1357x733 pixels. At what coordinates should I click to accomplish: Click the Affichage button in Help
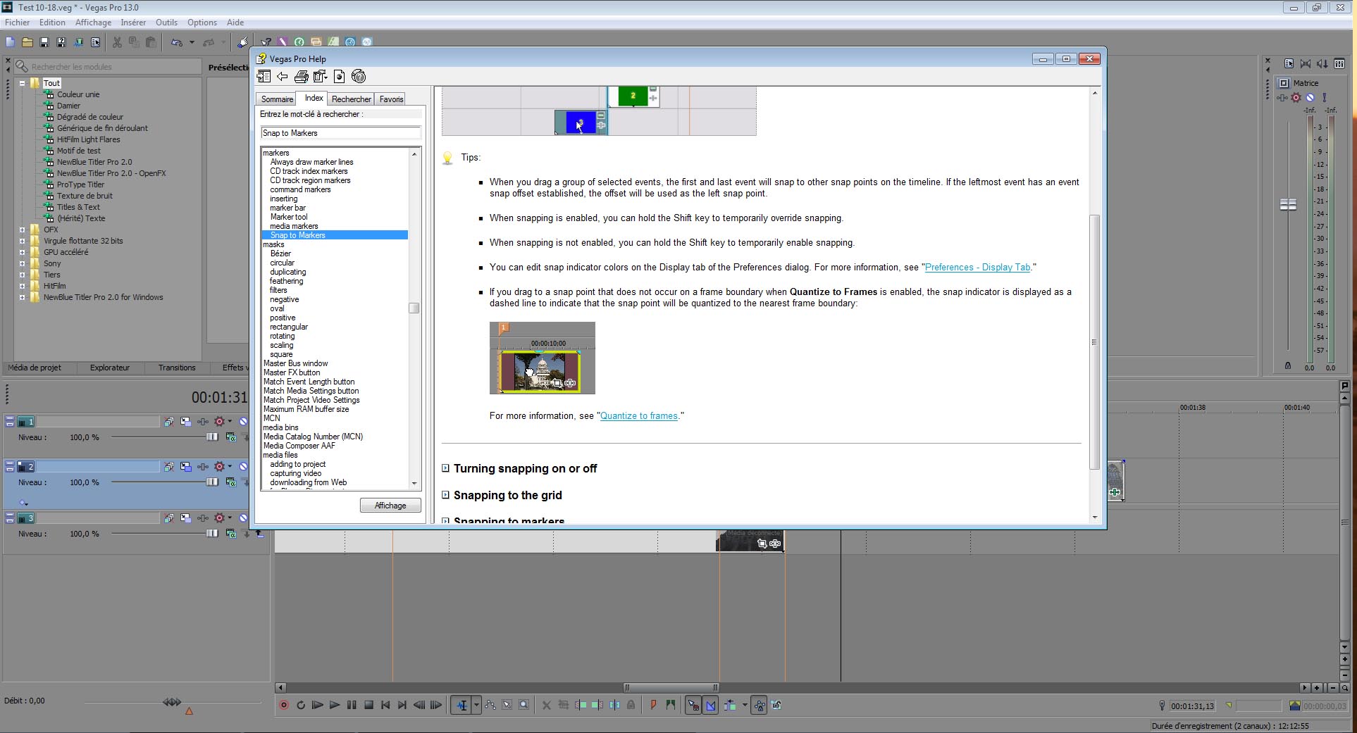[x=390, y=506]
